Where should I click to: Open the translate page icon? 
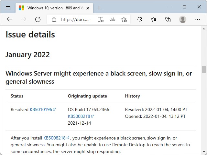point(112,19)
